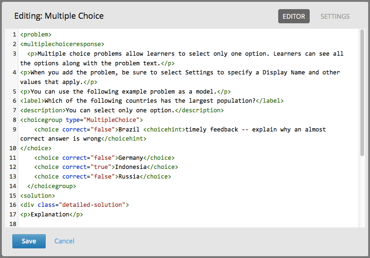370x258 pixels.
Task: Select the EDITOR tab
Action: pyautogui.click(x=294, y=16)
